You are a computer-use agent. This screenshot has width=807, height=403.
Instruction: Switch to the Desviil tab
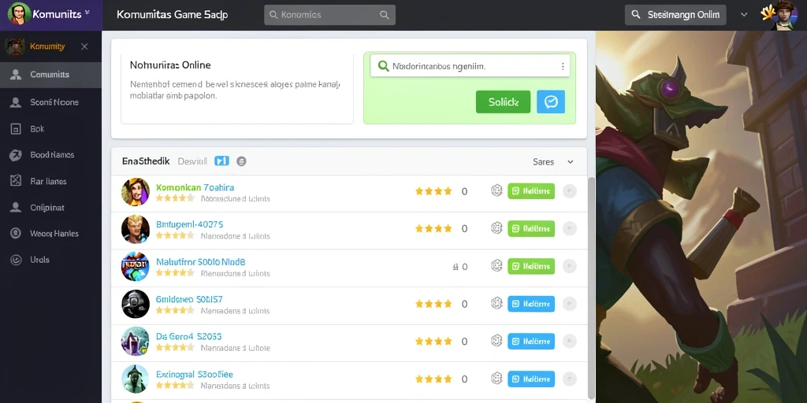click(x=192, y=161)
